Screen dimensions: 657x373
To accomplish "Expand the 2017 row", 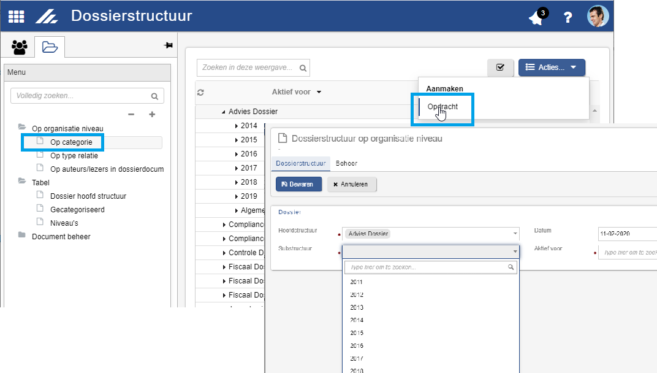I will [x=237, y=168].
